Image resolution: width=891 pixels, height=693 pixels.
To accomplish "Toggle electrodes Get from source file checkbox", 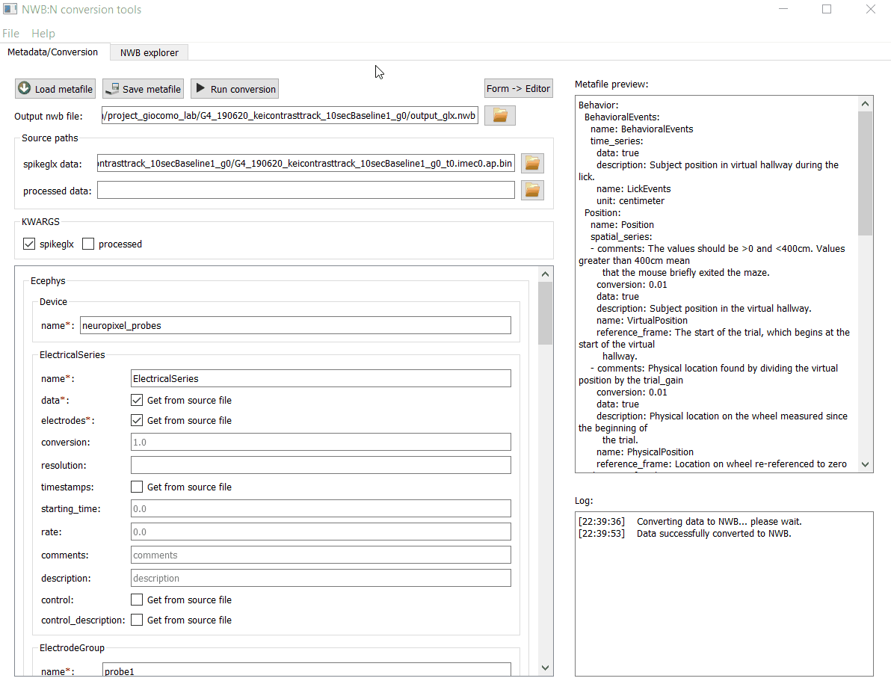I will [x=137, y=420].
